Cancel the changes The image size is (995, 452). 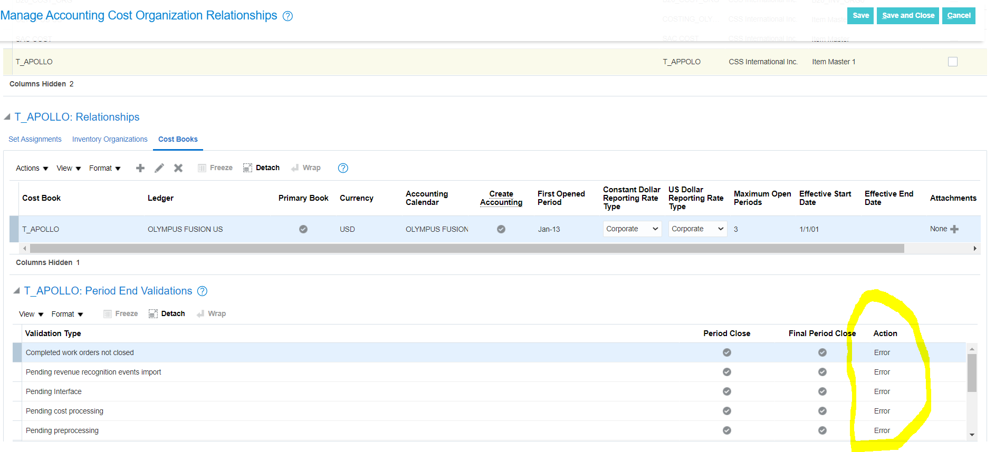(x=959, y=15)
